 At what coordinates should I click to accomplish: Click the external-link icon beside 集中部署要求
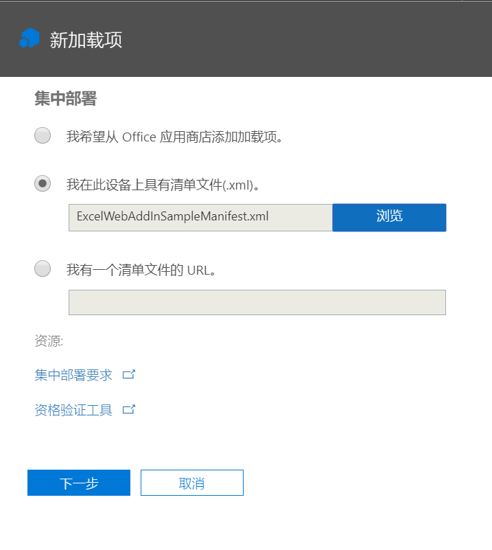(x=129, y=374)
